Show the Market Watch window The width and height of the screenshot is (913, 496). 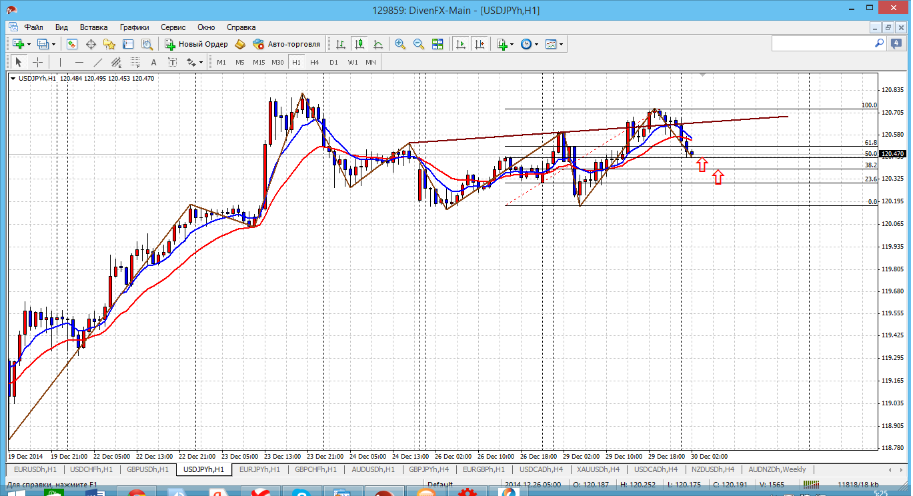pyautogui.click(x=71, y=44)
